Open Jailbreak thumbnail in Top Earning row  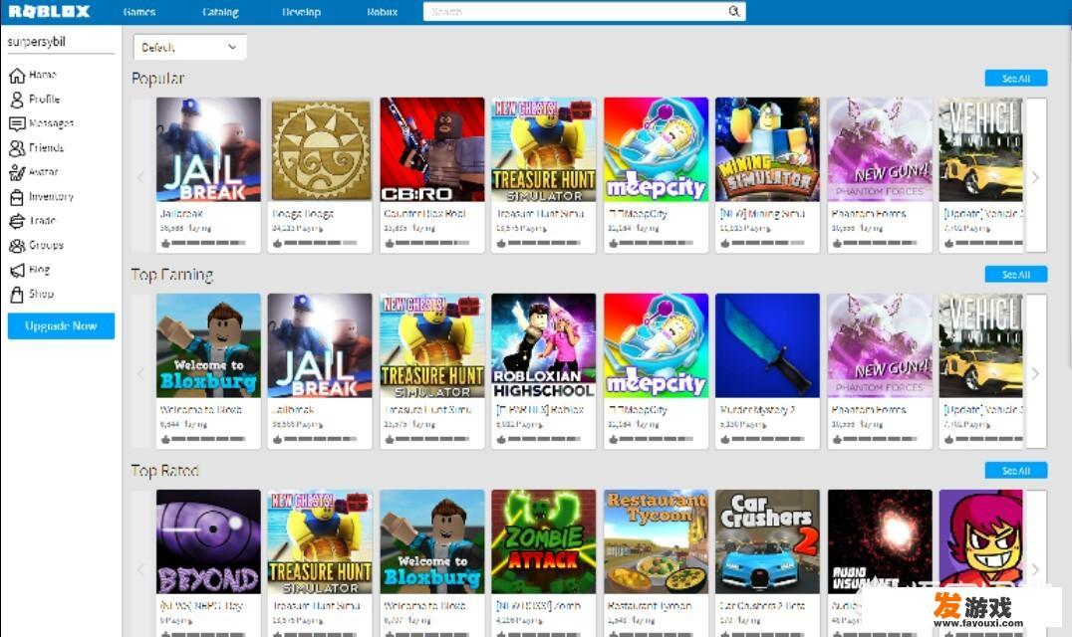tap(321, 345)
